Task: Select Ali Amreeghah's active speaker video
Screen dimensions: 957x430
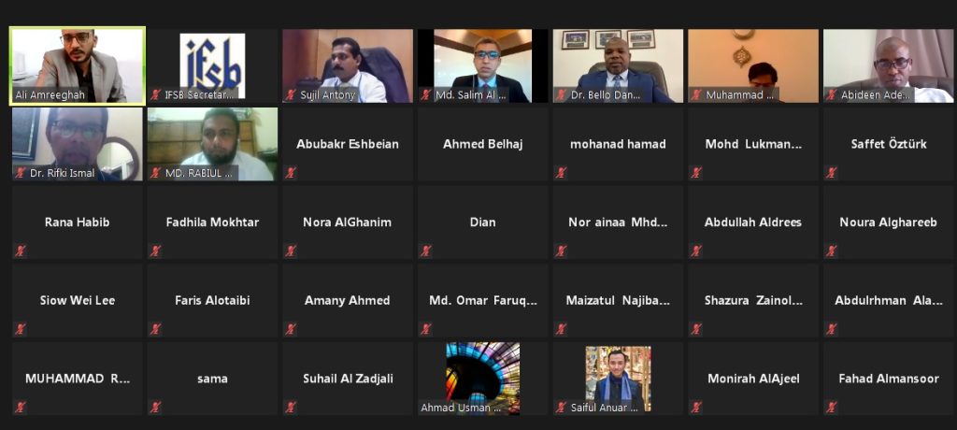Action: (x=78, y=65)
